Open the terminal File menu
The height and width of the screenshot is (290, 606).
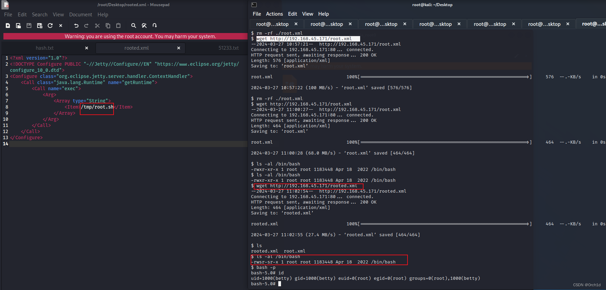click(257, 14)
